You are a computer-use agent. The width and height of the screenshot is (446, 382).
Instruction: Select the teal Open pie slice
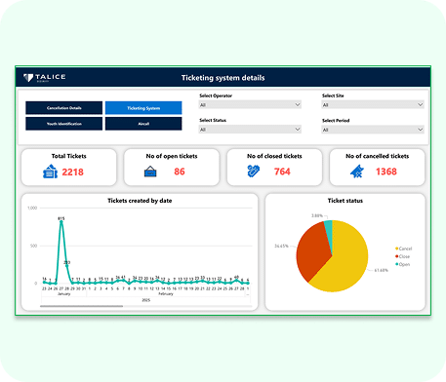pos(329,231)
